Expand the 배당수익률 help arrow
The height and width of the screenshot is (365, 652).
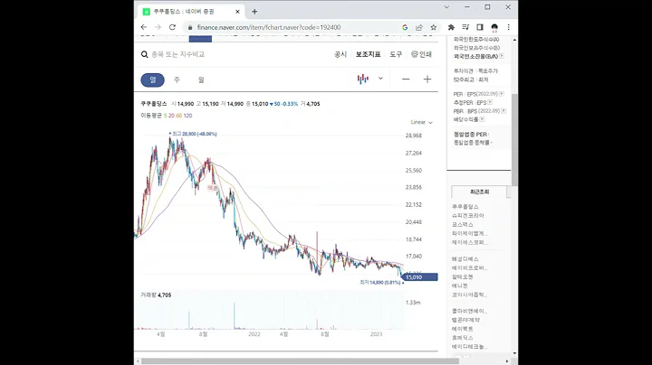point(482,119)
